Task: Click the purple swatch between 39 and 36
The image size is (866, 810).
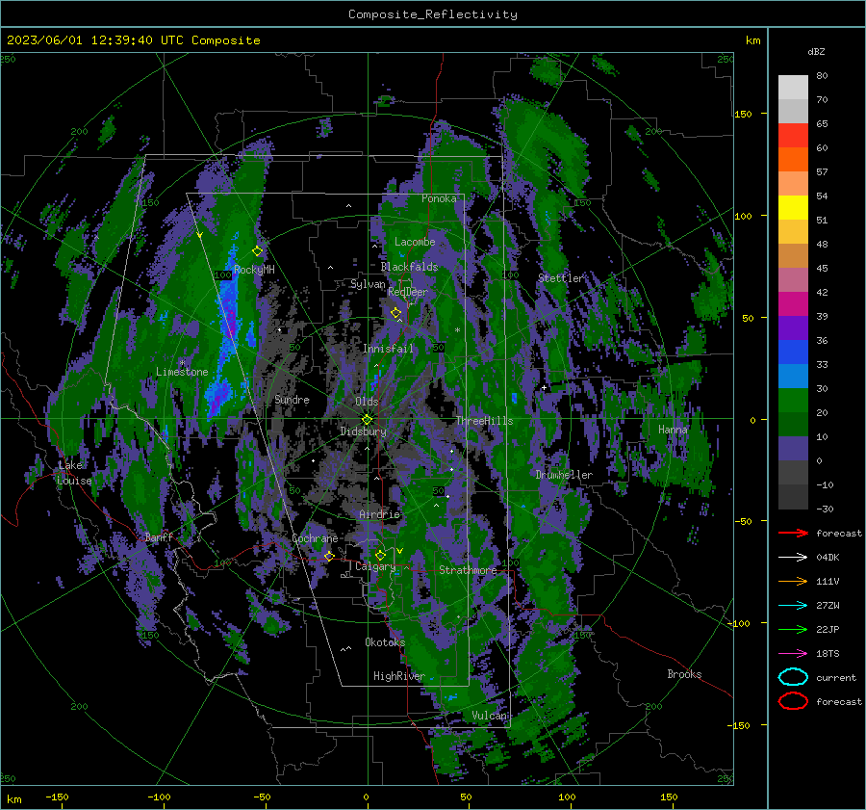Action: point(793,327)
